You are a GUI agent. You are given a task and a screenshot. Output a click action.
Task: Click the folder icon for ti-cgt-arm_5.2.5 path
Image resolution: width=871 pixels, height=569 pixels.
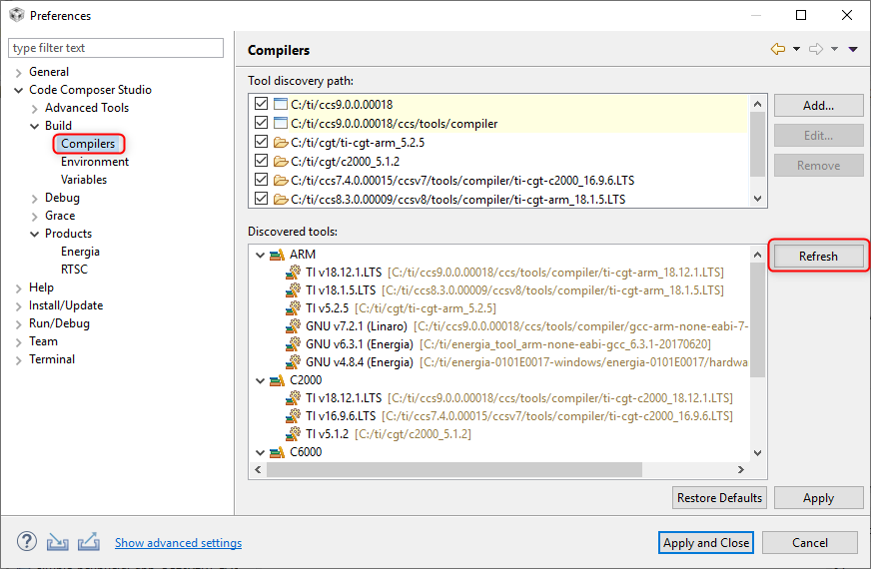(281, 142)
